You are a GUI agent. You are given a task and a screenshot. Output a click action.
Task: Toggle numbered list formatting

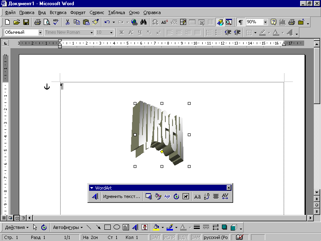click(209, 33)
